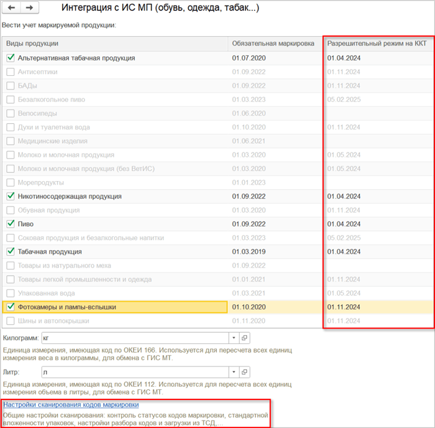This screenshot has width=435, height=428.
Task: Click the Разрешительный режим на ККТ header
Action: (x=378, y=44)
